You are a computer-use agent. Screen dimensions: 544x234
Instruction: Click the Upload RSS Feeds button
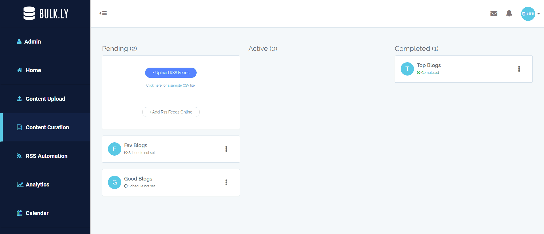tap(171, 73)
